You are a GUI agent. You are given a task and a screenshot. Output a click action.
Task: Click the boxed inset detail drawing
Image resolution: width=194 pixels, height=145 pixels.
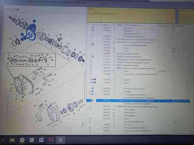tap(30, 60)
